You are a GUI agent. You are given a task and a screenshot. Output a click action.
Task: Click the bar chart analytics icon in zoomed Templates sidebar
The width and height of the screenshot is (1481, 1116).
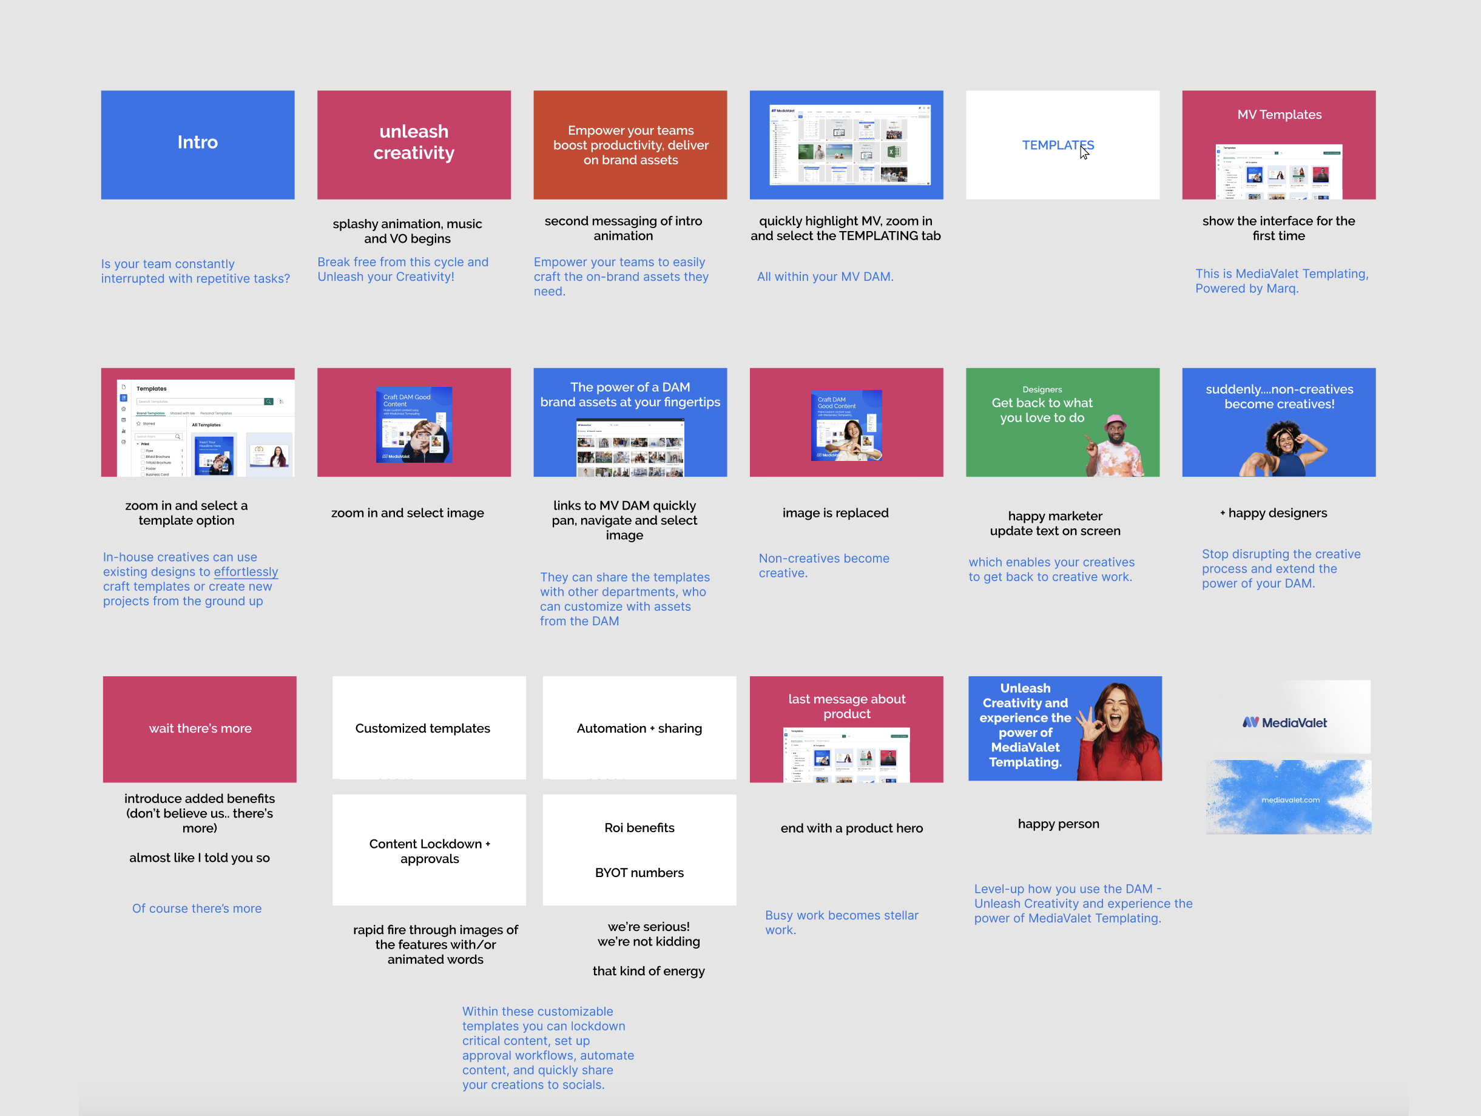[x=124, y=431]
